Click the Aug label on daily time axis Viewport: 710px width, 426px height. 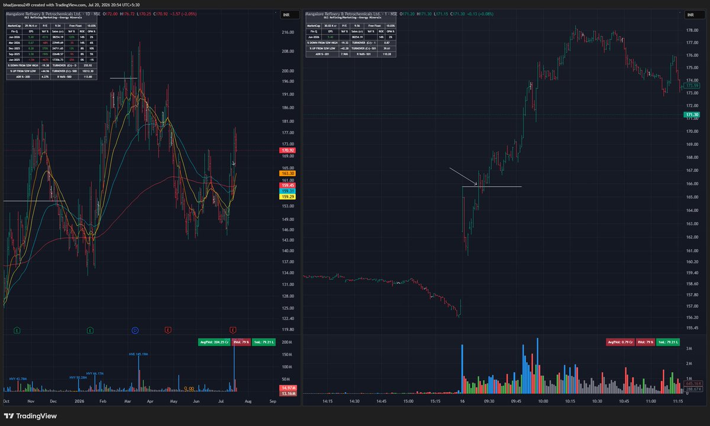(248, 401)
